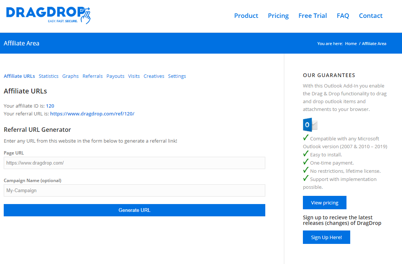Focus the Page URL input field
Image resolution: width=402 pixels, height=264 pixels.
coord(134,163)
